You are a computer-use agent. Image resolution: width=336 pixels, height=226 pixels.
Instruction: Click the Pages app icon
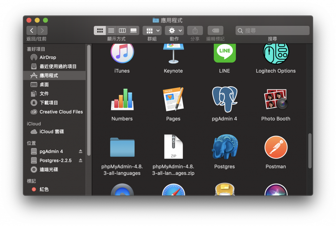[173, 99]
